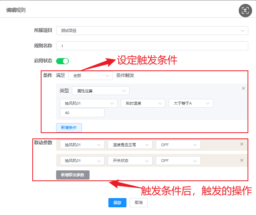
Task: Open the 满足 全部 condition dropdown
Action: coord(90,76)
